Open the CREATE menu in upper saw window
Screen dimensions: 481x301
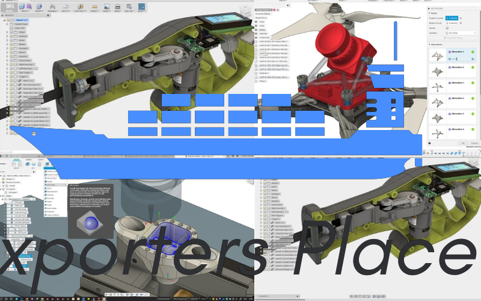25,11
